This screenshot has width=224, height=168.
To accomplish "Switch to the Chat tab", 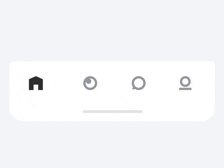I will [x=139, y=83].
